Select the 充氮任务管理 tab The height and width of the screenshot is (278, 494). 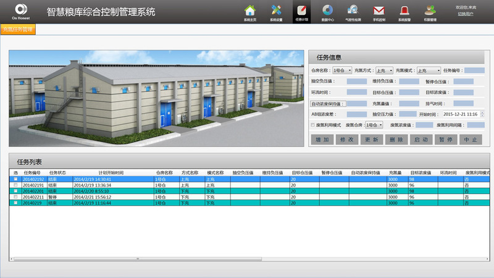click(x=18, y=29)
